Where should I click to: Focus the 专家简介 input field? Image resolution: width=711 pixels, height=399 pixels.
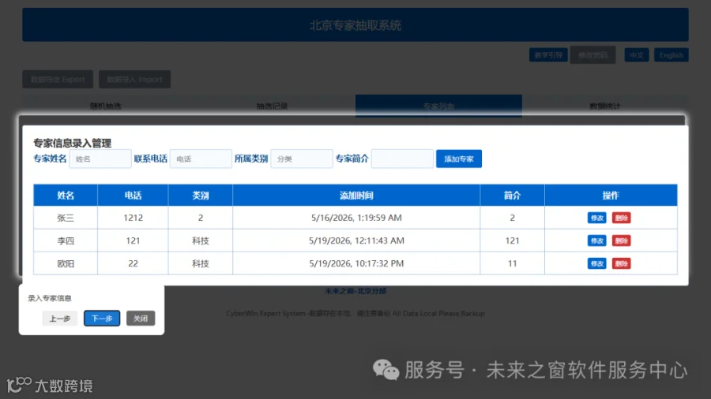click(x=402, y=158)
